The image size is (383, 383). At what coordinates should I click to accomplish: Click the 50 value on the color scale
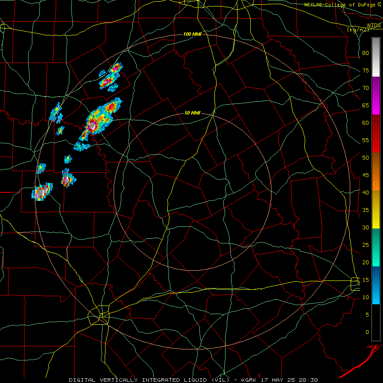(366, 158)
